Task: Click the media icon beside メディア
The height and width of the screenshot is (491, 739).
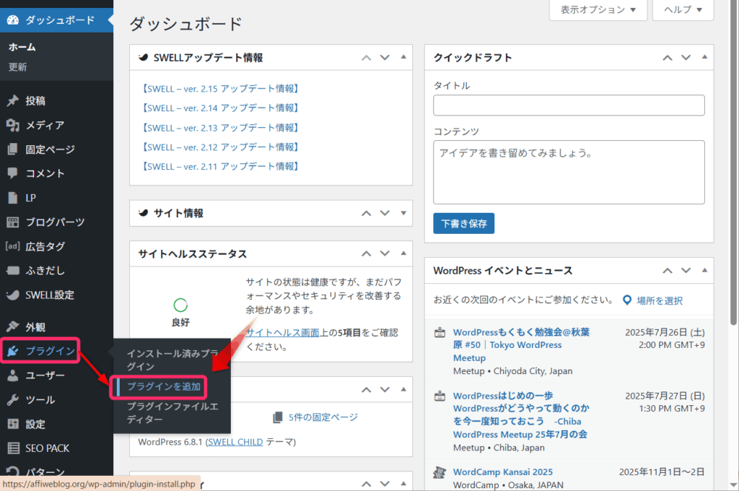Action: click(13, 125)
